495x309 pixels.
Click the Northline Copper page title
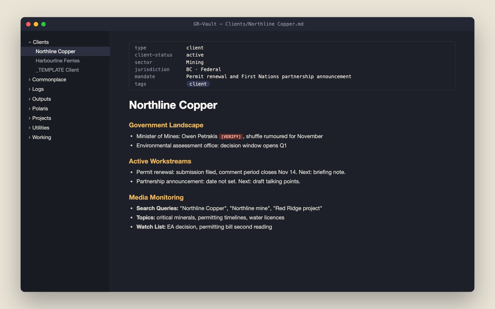173,105
